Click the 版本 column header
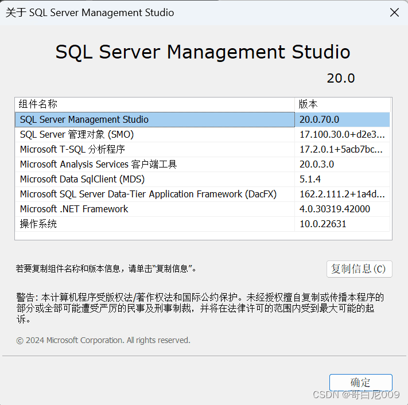 pos(343,104)
